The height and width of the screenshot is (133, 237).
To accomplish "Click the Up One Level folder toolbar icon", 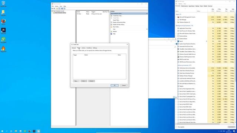I will tap(57, 8).
